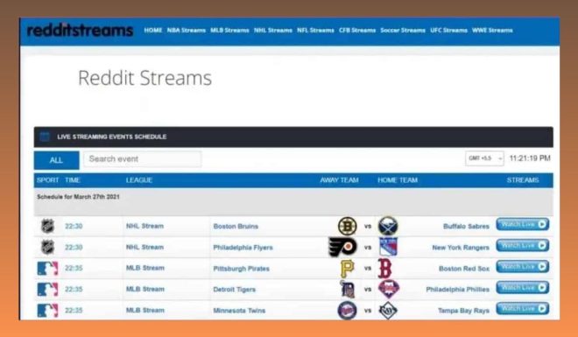Open NBA Streams in the top navigation
The image size is (578, 337).
(187, 31)
